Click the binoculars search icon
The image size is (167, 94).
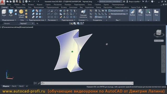pos(124,2)
